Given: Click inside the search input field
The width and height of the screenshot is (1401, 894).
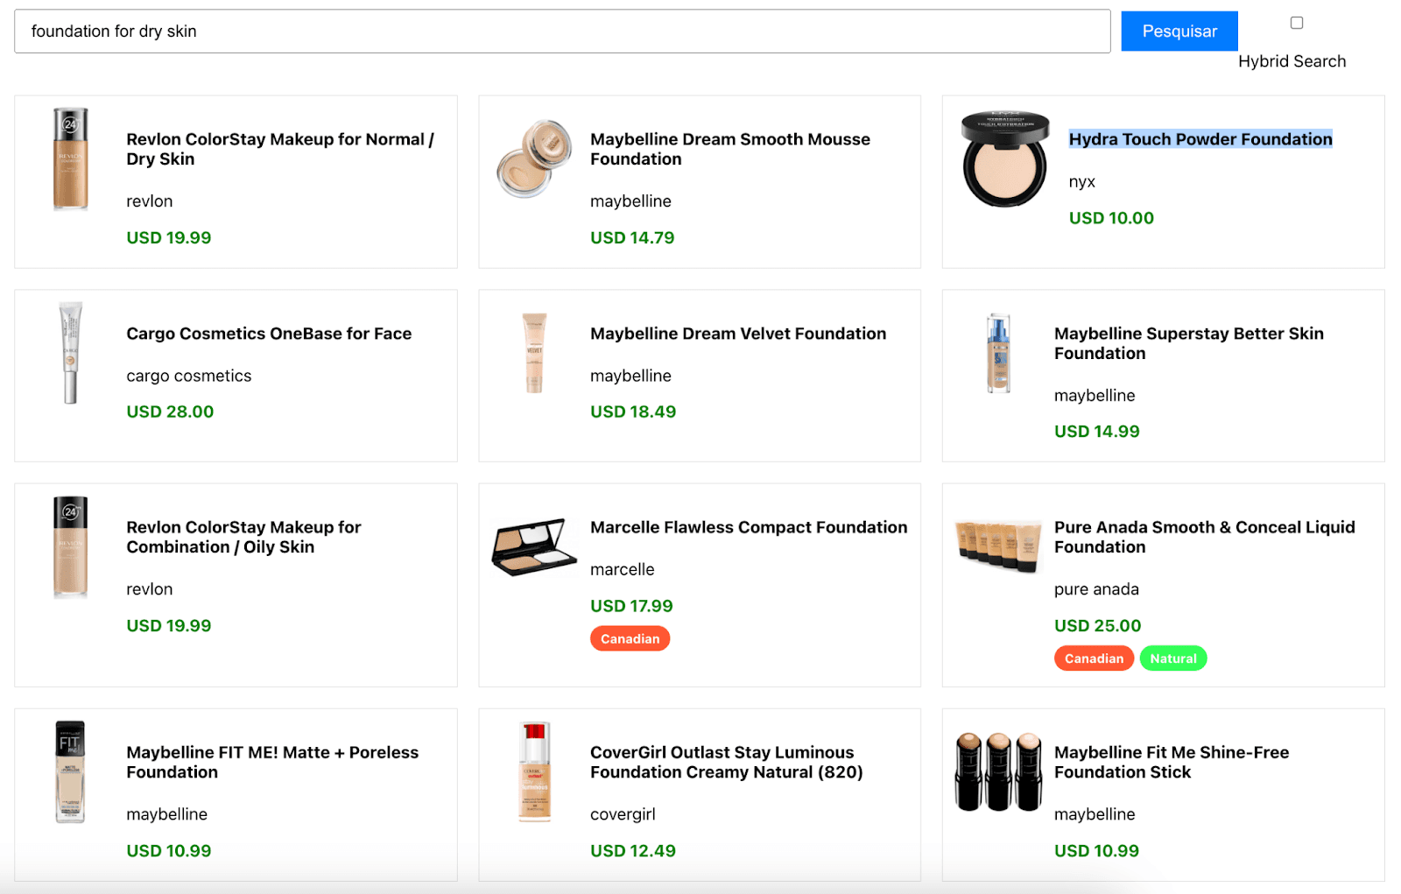Looking at the screenshot, I should click(560, 31).
